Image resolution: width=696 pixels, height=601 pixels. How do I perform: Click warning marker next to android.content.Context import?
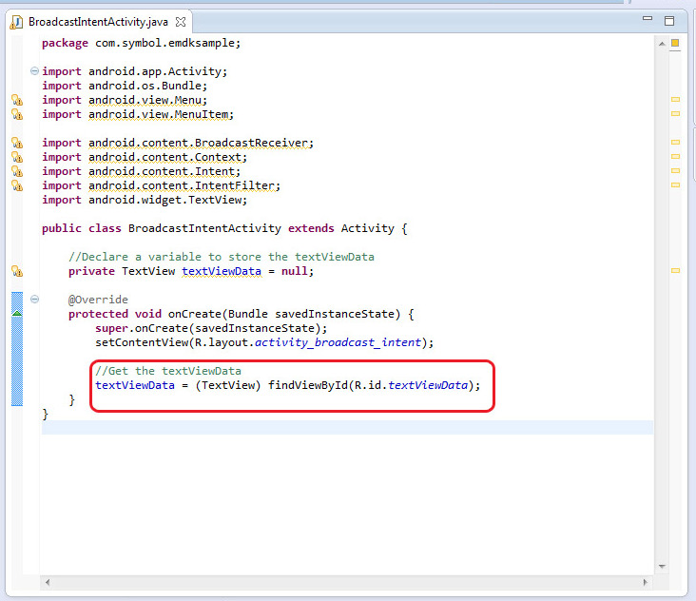[x=16, y=157]
